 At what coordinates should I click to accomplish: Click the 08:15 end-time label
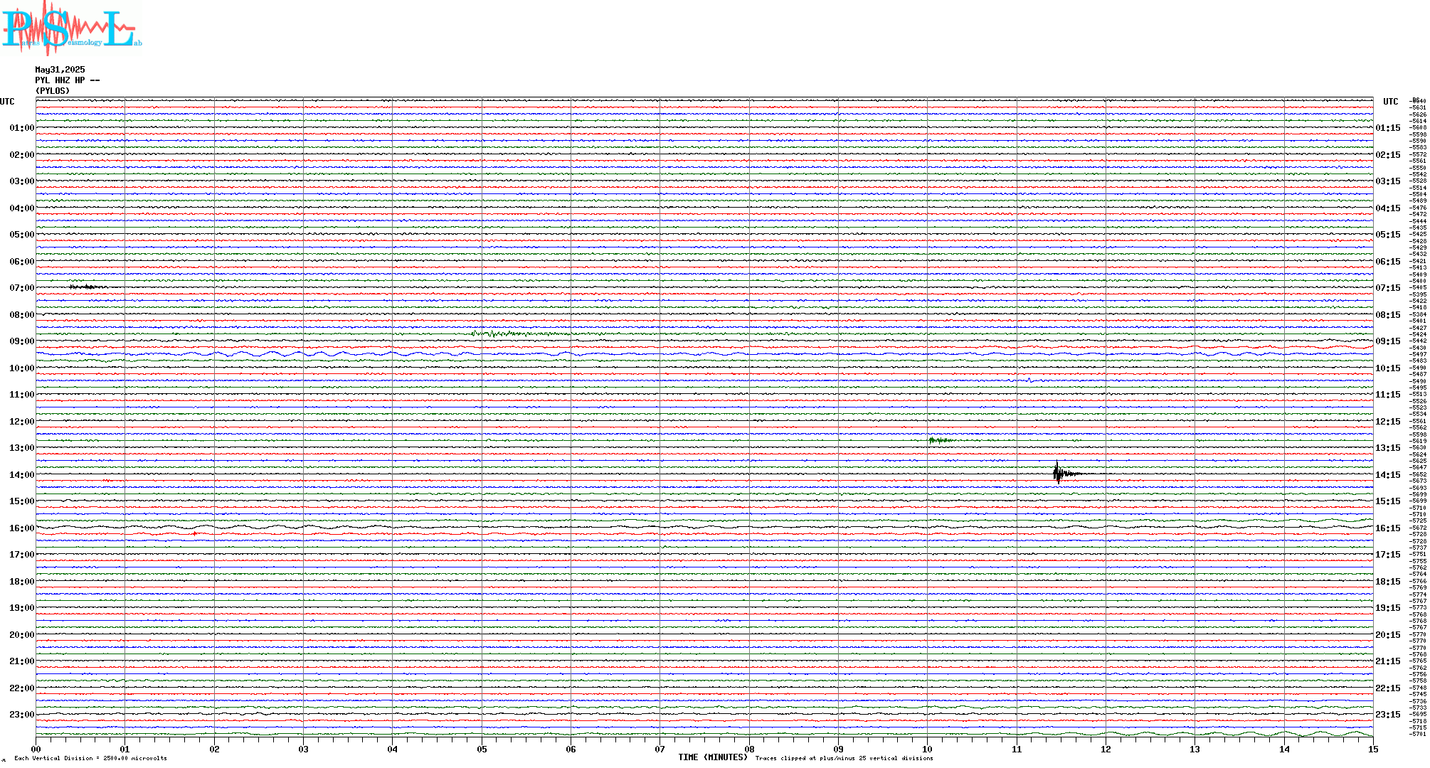1388,315
